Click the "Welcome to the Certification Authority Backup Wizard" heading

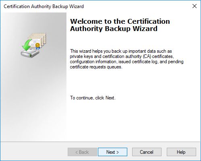click(120, 25)
